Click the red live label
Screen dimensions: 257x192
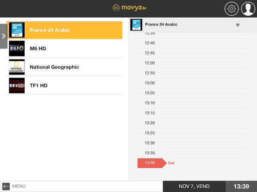pos(171,163)
